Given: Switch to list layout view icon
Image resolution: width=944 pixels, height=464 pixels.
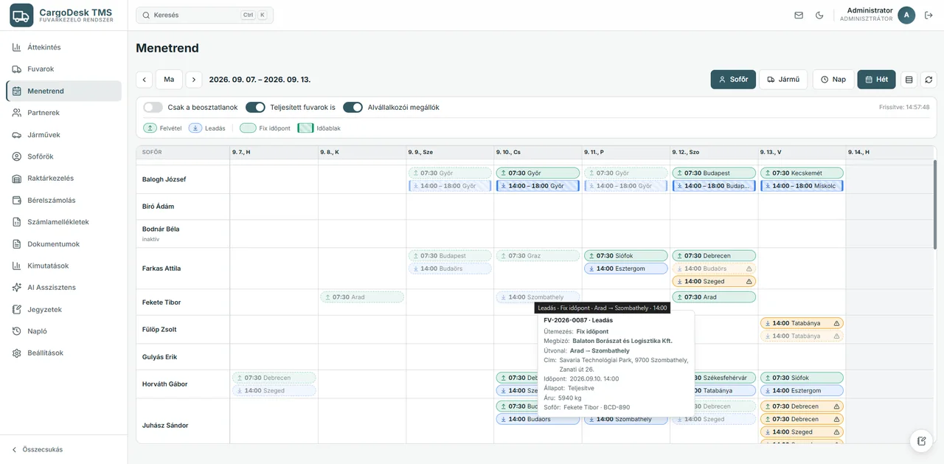Looking at the screenshot, I should (x=909, y=80).
